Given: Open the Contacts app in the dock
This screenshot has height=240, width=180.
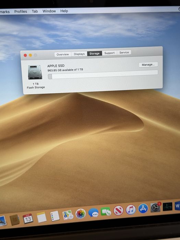Looking at the screenshot, I should (15, 220).
